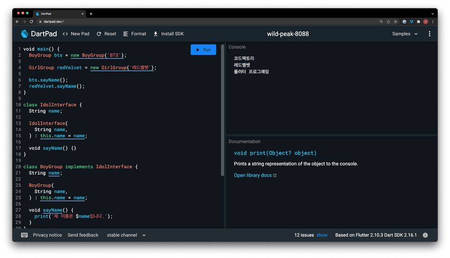Close the DartPad browser tab

coord(82,14)
